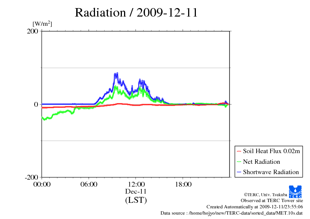Click the green Net Radiation legend marker

pyautogui.click(x=239, y=162)
